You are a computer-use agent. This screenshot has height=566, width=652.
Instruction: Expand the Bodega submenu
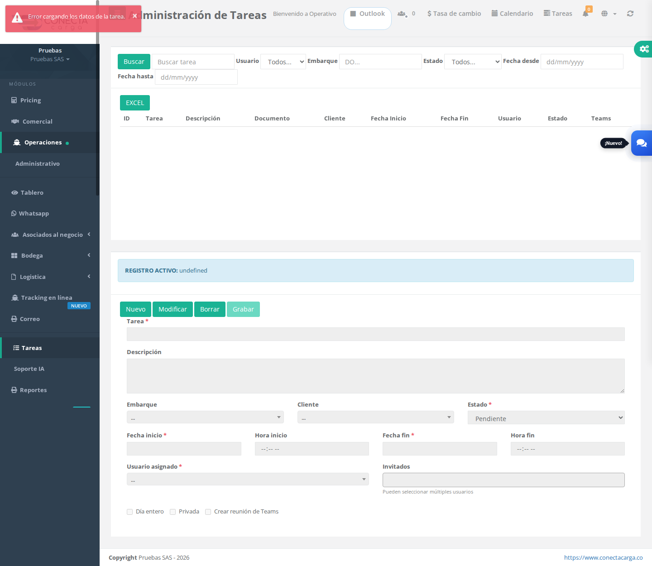click(x=50, y=255)
